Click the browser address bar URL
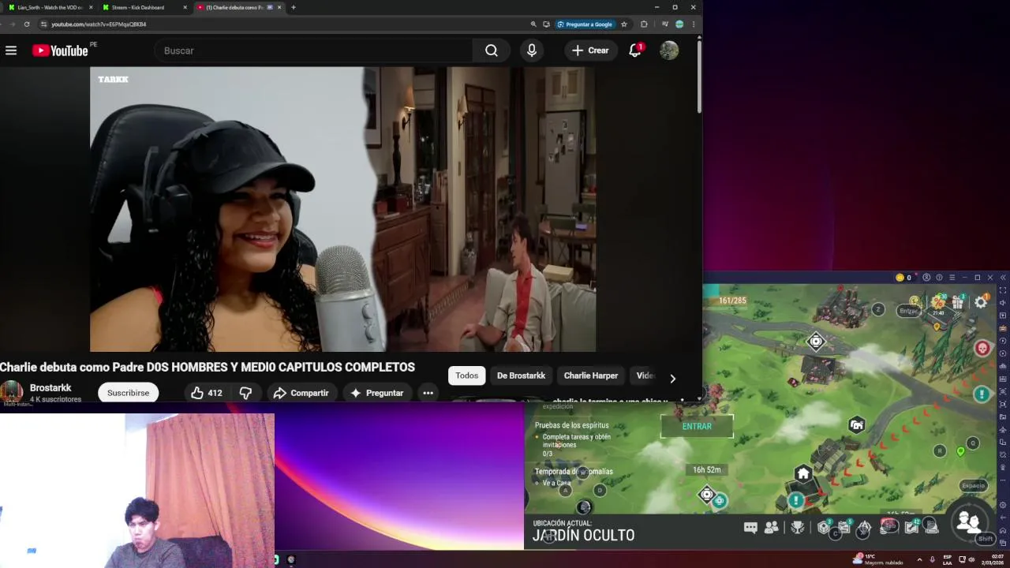1010x568 pixels. (99, 24)
